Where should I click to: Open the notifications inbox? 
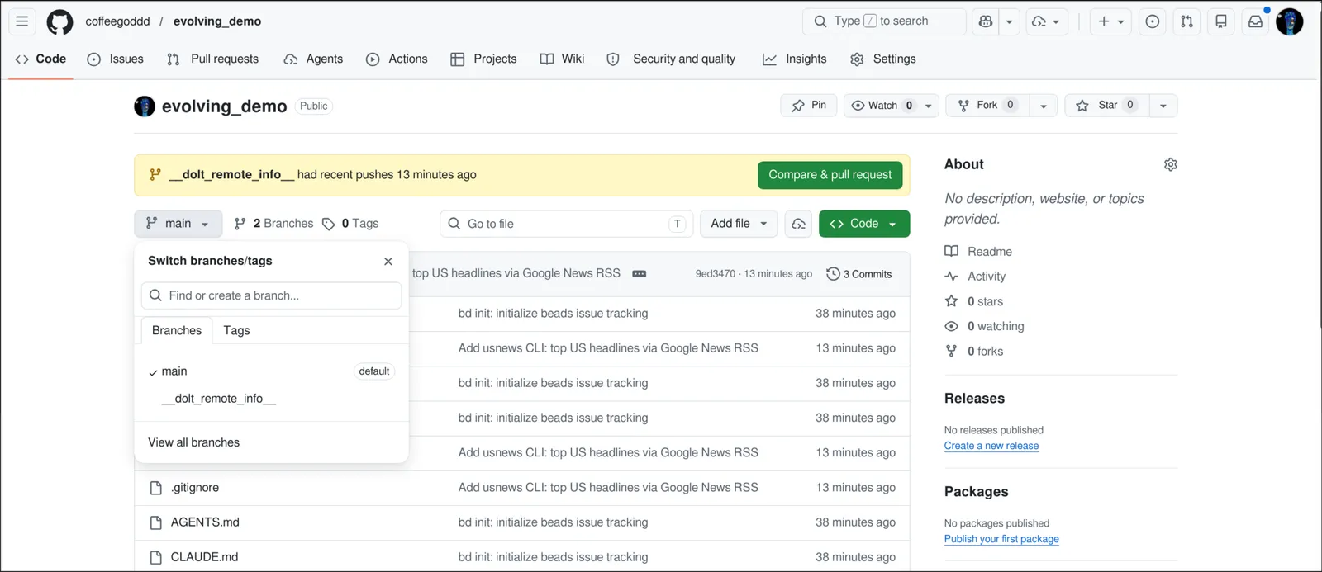[1255, 21]
